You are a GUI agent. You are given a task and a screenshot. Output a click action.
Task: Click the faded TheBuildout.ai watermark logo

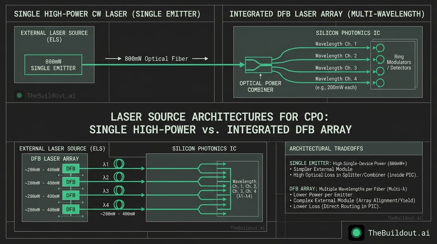19,95
